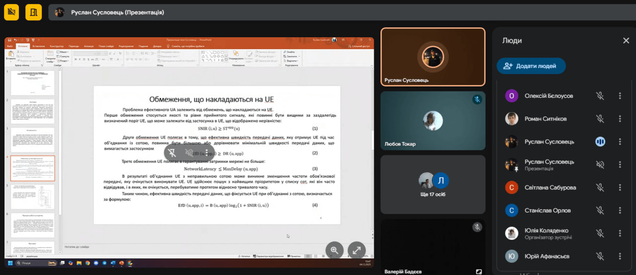
Task: Toggle Роман Ситніков's microphone icon
Action: [x=600, y=119]
